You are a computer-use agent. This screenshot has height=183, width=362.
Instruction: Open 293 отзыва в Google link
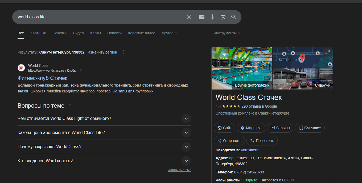259,106
